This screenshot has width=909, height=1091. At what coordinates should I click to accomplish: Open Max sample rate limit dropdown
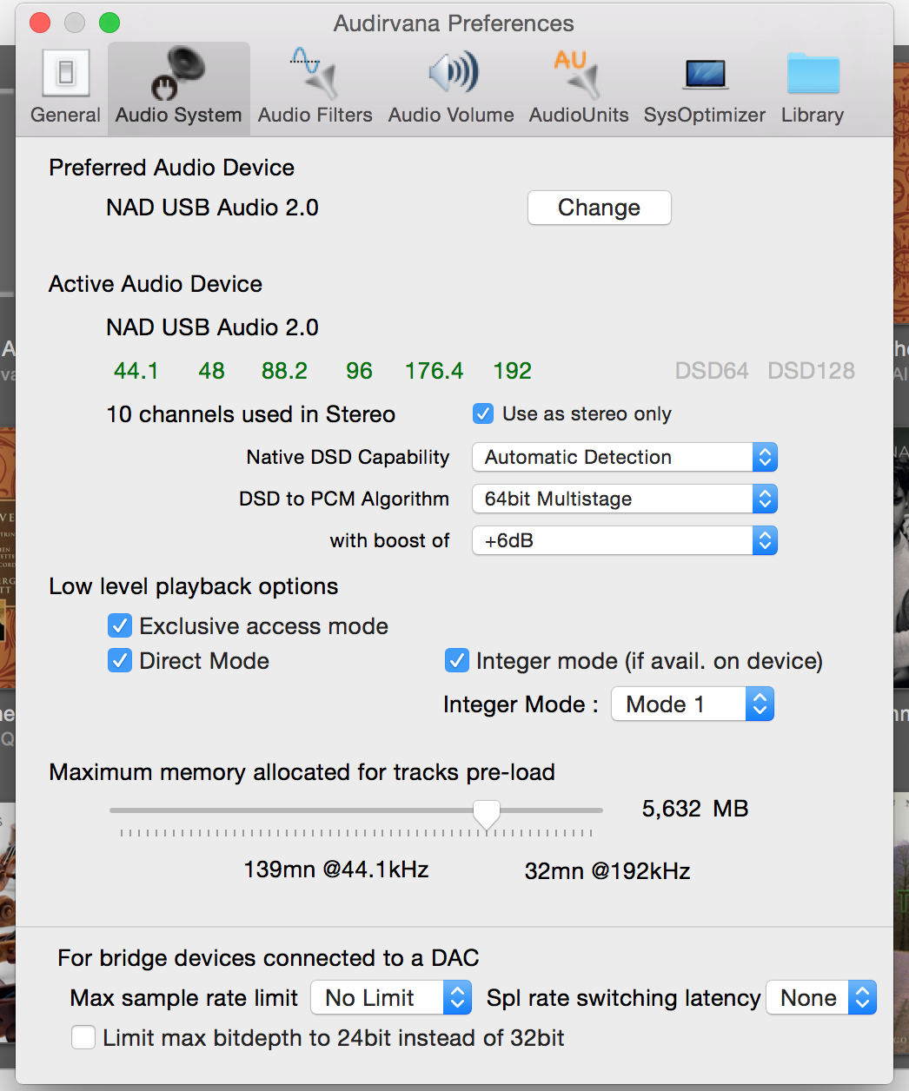tap(391, 997)
